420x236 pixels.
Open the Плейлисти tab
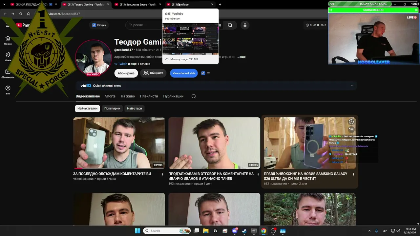149,96
